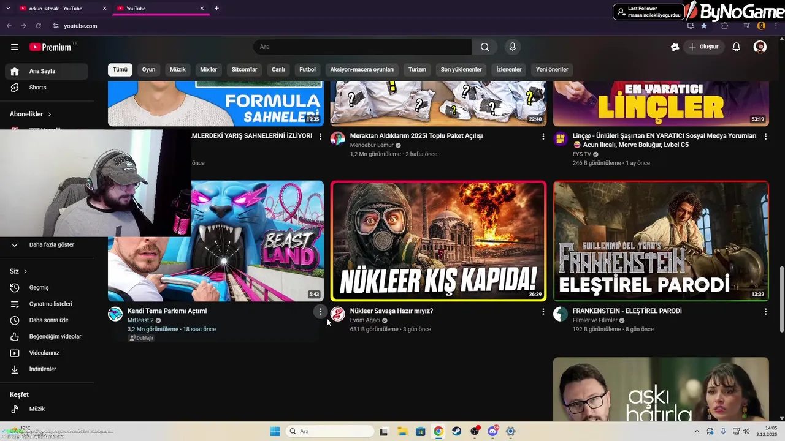The image size is (785, 441).
Task: Select the İzlenenler chip
Action: pos(509,69)
